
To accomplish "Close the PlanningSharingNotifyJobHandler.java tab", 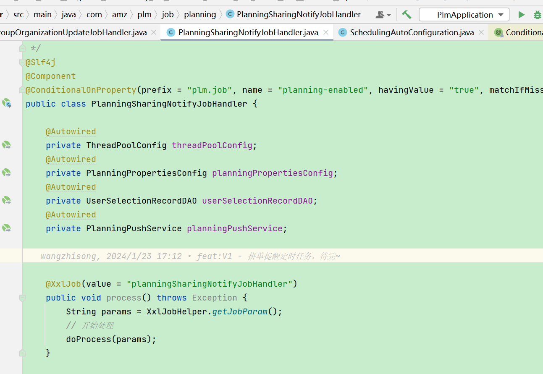I will pyautogui.click(x=326, y=32).
